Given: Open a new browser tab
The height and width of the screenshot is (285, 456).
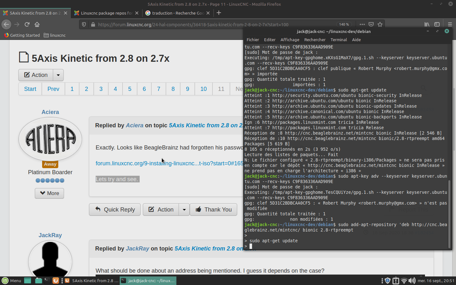Looking at the screenshot, I should click(219, 13).
